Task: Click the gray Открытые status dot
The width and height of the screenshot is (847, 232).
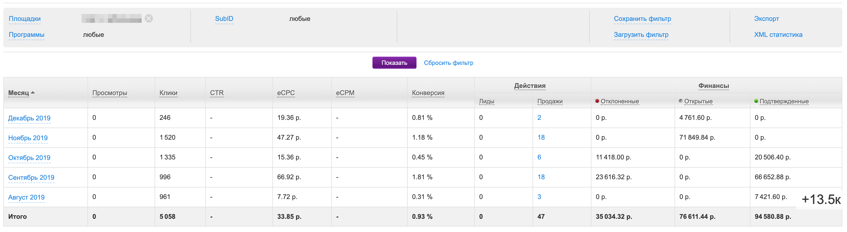Action: (x=681, y=101)
